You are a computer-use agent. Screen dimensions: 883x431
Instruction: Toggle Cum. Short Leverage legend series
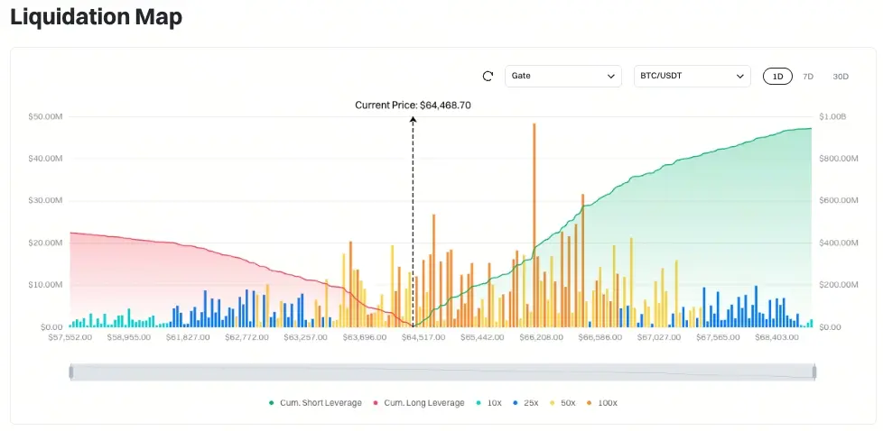tap(315, 403)
